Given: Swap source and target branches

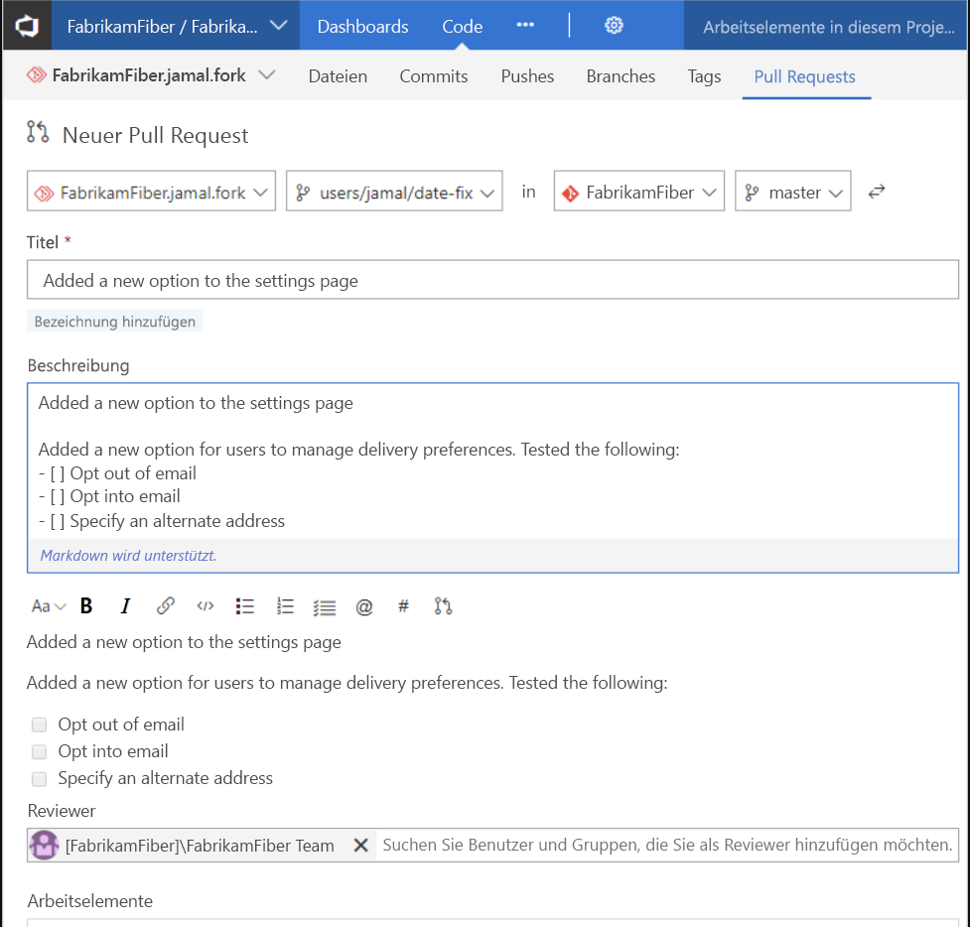Looking at the screenshot, I should [x=876, y=192].
